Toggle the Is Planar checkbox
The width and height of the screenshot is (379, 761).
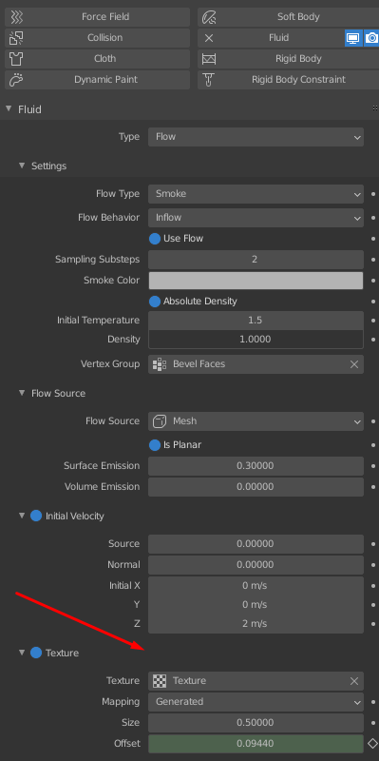click(x=155, y=444)
